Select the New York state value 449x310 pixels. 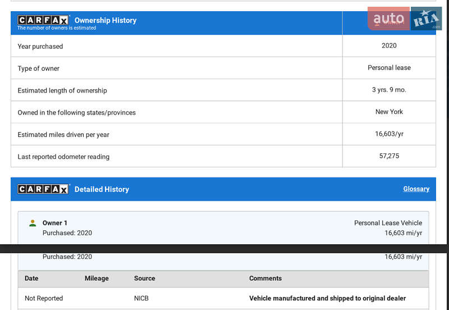coord(389,112)
